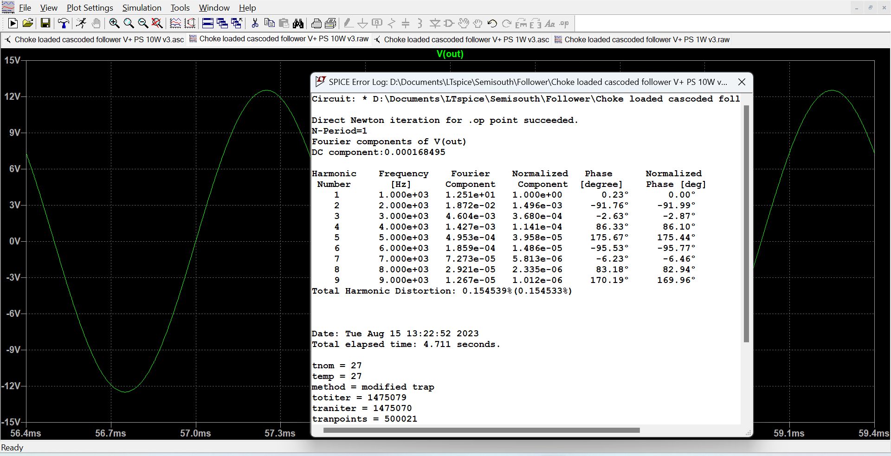Click the Zoom In magnifier icon

114,23
